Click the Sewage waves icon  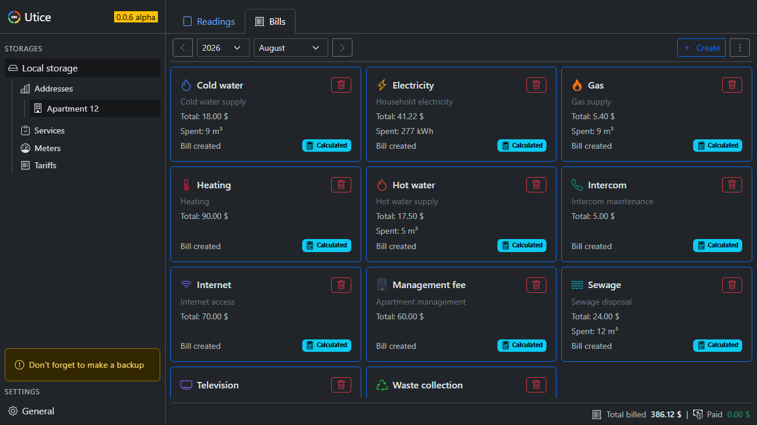[577, 285]
